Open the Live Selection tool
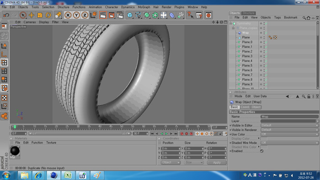 [23, 15]
